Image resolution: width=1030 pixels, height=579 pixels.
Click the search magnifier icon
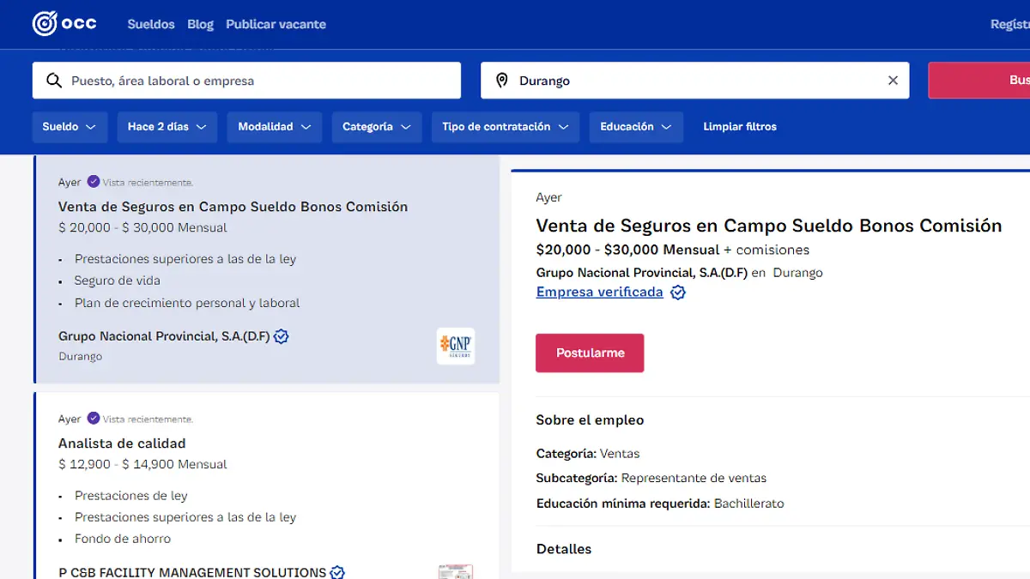(x=53, y=81)
